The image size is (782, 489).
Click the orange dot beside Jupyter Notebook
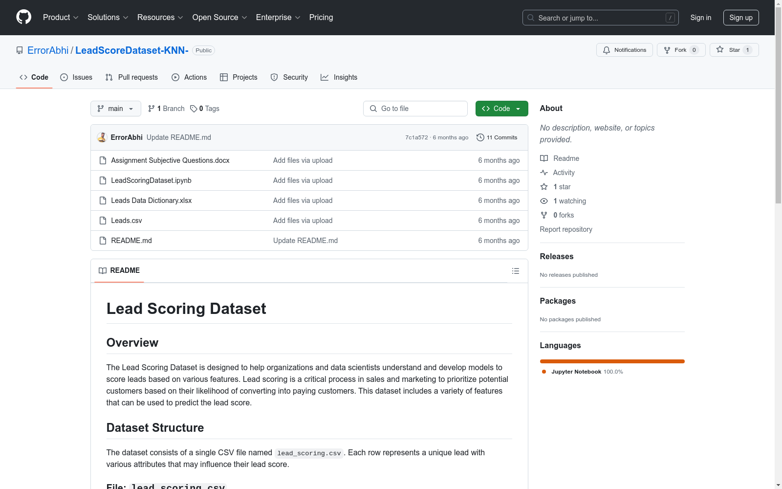tap(544, 372)
